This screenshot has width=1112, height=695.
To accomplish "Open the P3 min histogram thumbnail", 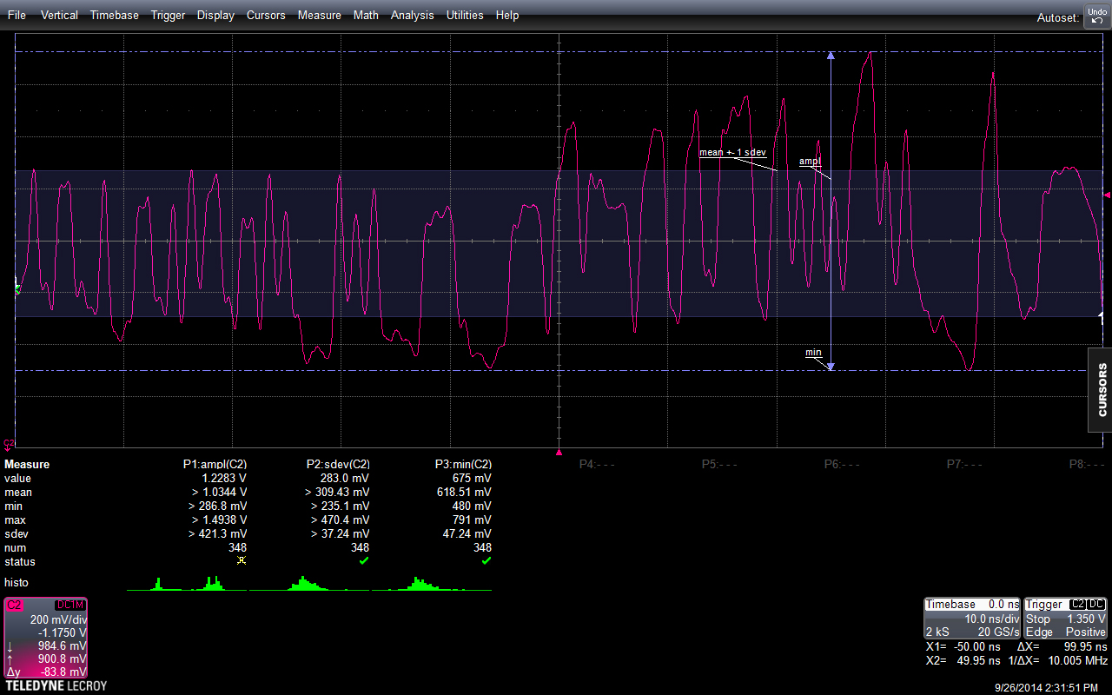I will (x=432, y=583).
